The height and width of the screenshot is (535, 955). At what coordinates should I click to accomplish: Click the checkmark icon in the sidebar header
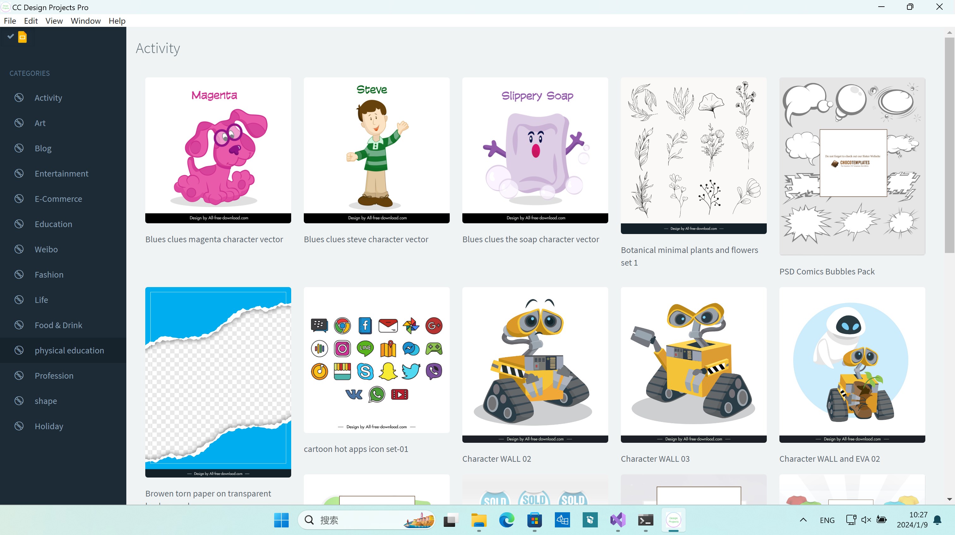click(10, 36)
